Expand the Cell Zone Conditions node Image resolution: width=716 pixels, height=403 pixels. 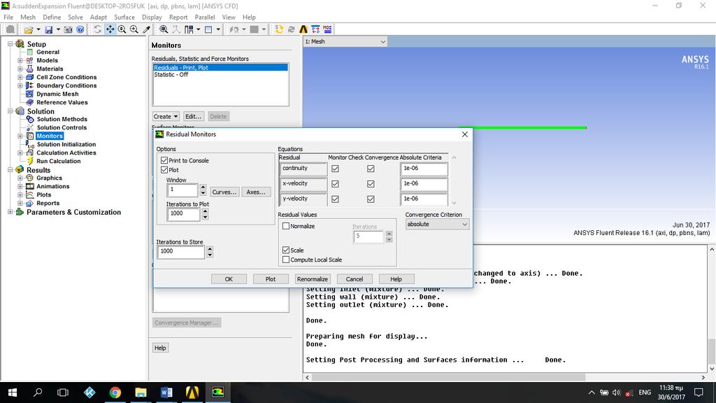pyautogui.click(x=20, y=77)
